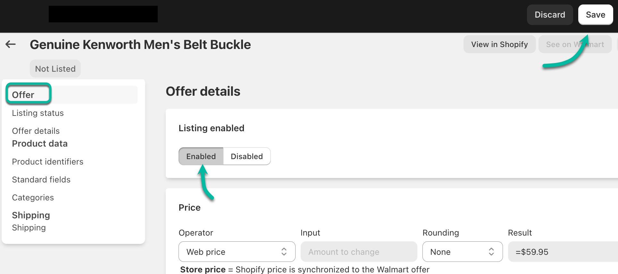Click the price Result field

pyautogui.click(x=563, y=252)
